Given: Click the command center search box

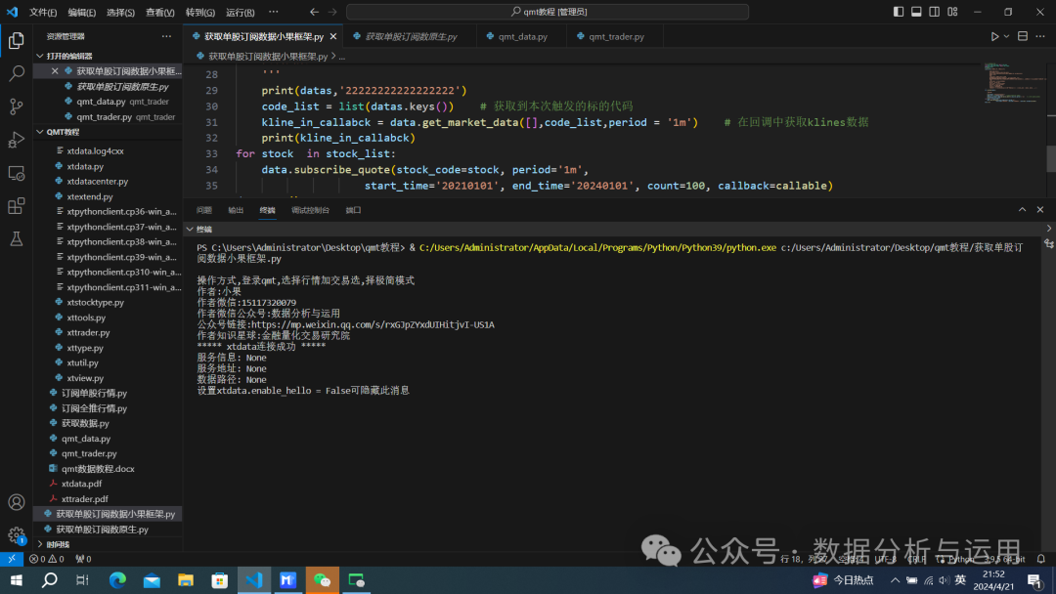Looking at the screenshot, I should click(x=548, y=12).
